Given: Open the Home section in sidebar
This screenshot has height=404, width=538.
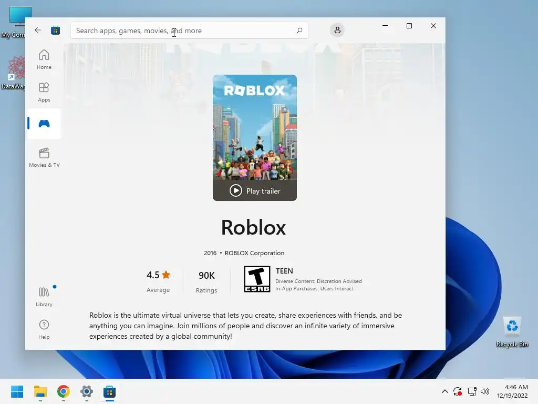Looking at the screenshot, I should coord(44,59).
